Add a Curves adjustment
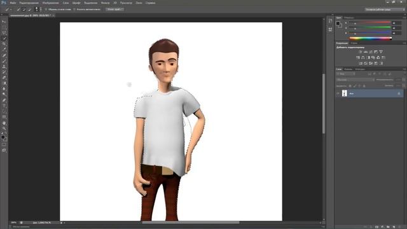The height and width of the screenshot is (229, 407). tap(371, 52)
